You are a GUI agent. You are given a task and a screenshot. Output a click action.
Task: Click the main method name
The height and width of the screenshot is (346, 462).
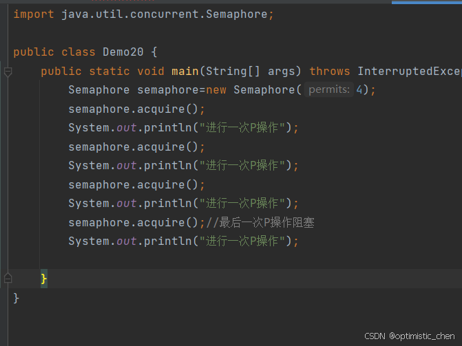(185, 72)
